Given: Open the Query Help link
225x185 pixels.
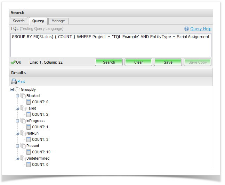Looking at the screenshot, I should 201,29.
